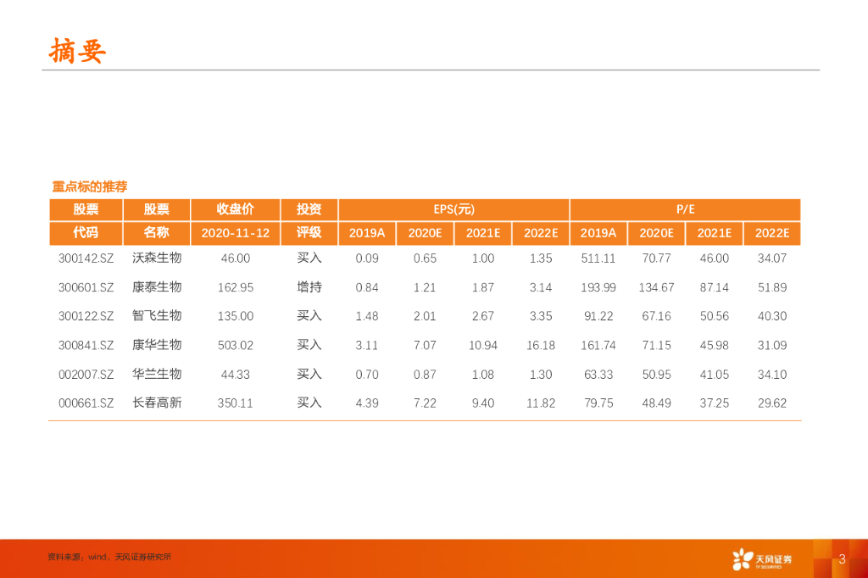Click the 买入 rating for 沃森生物
868x578 pixels.
tap(309, 258)
